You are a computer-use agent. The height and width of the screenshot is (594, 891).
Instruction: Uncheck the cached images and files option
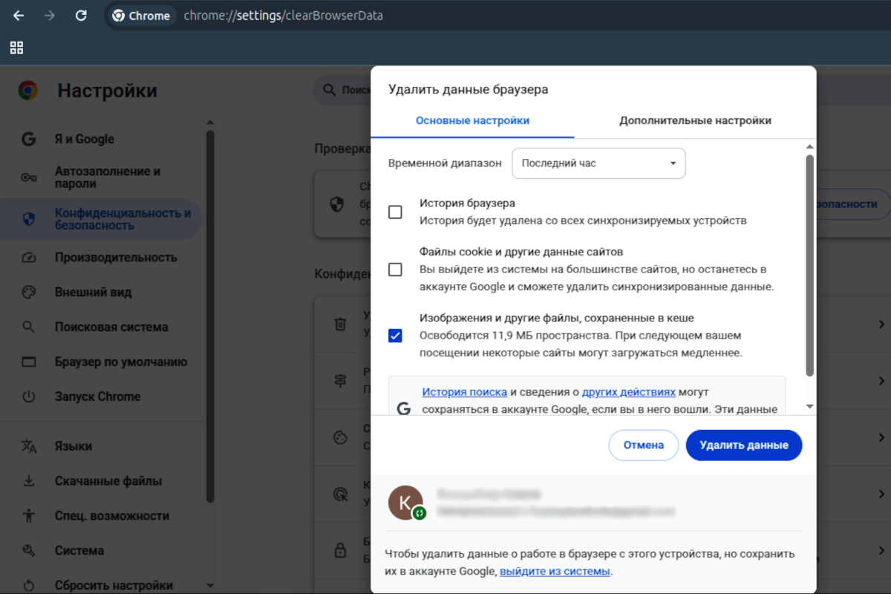(x=394, y=335)
